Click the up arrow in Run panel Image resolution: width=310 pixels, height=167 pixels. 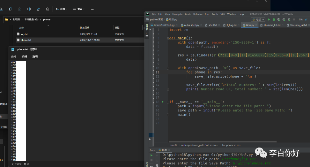157,155
